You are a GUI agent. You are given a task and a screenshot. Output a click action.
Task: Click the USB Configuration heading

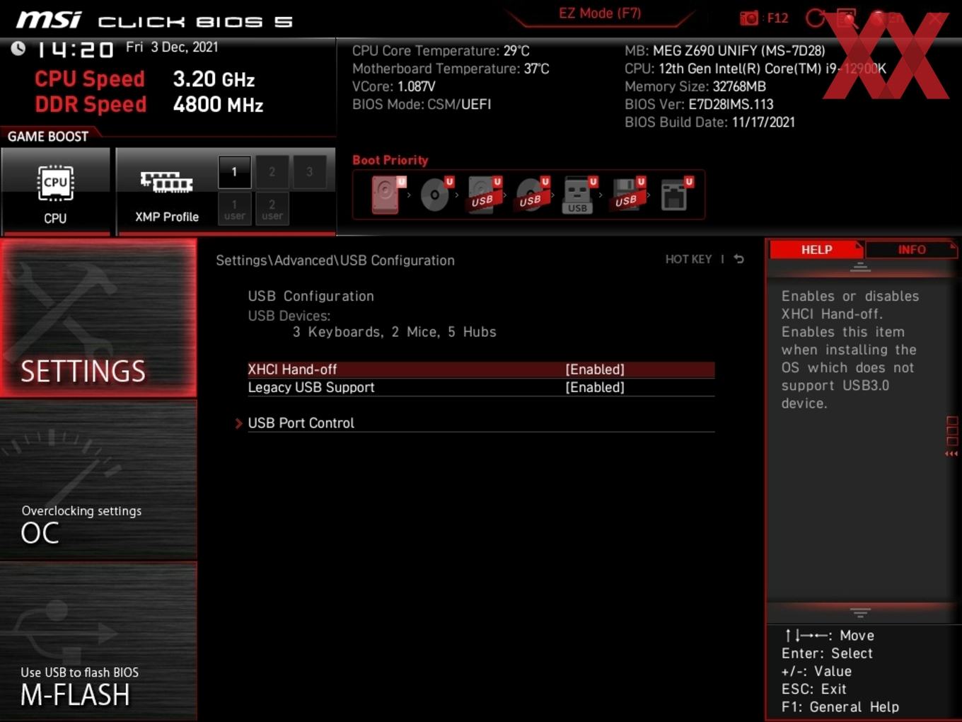tap(311, 297)
